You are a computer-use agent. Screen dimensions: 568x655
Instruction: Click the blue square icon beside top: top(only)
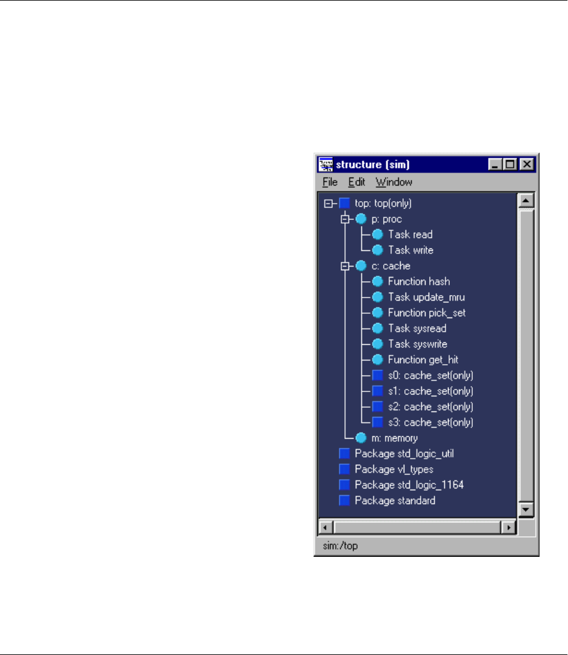(x=344, y=204)
